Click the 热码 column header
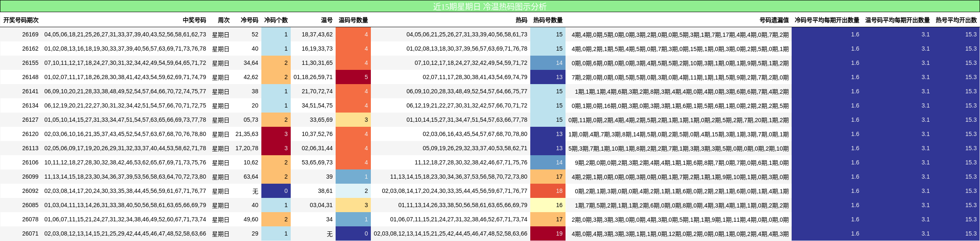980x241 pixels. click(521, 20)
